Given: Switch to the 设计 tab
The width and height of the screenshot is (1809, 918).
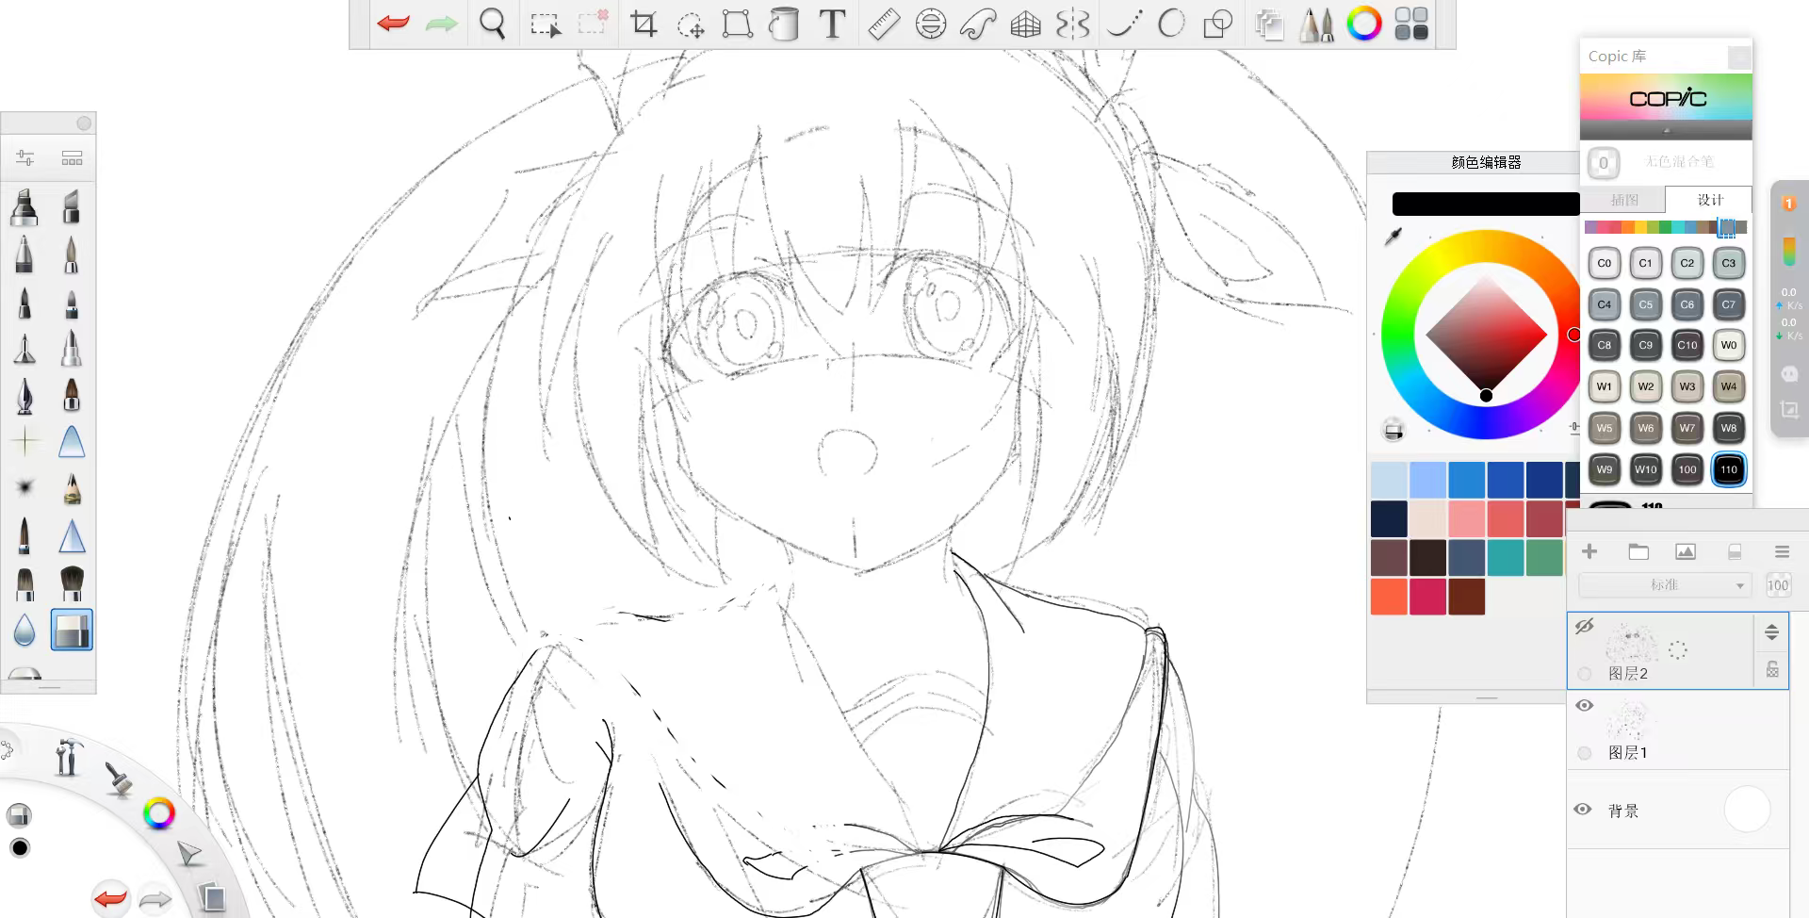Looking at the screenshot, I should [x=1709, y=200].
